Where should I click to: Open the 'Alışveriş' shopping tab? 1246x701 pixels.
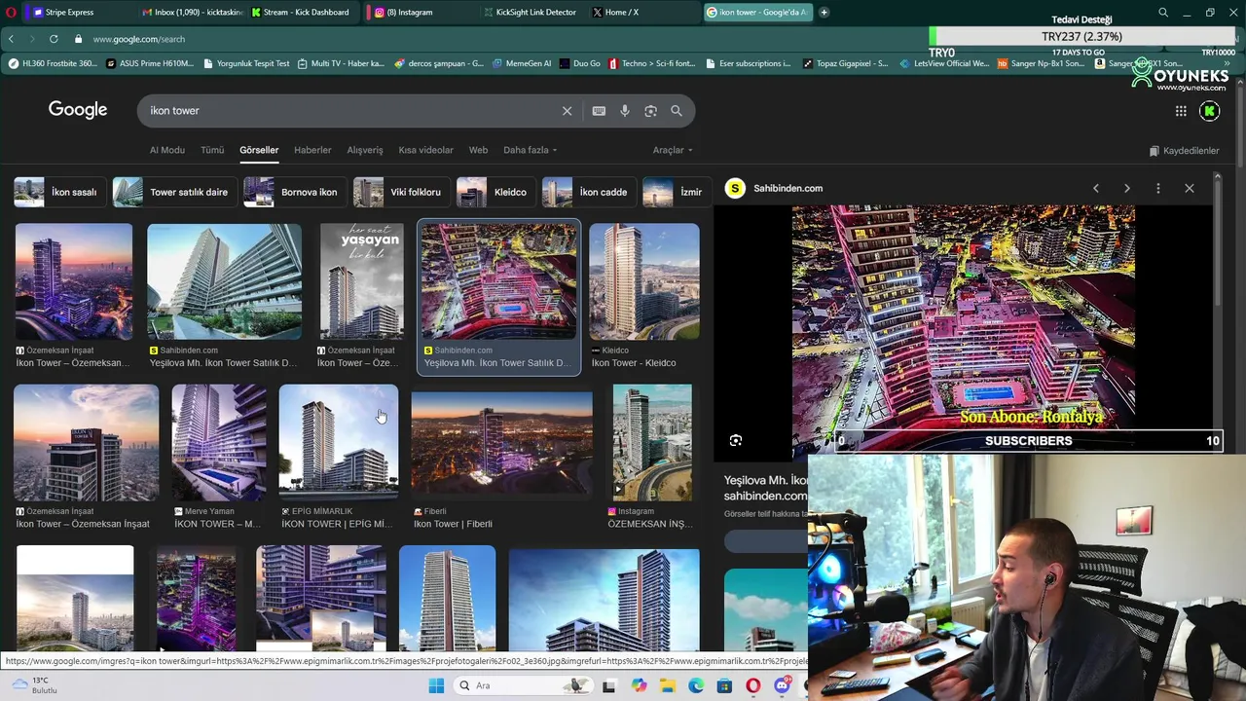(x=365, y=150)
